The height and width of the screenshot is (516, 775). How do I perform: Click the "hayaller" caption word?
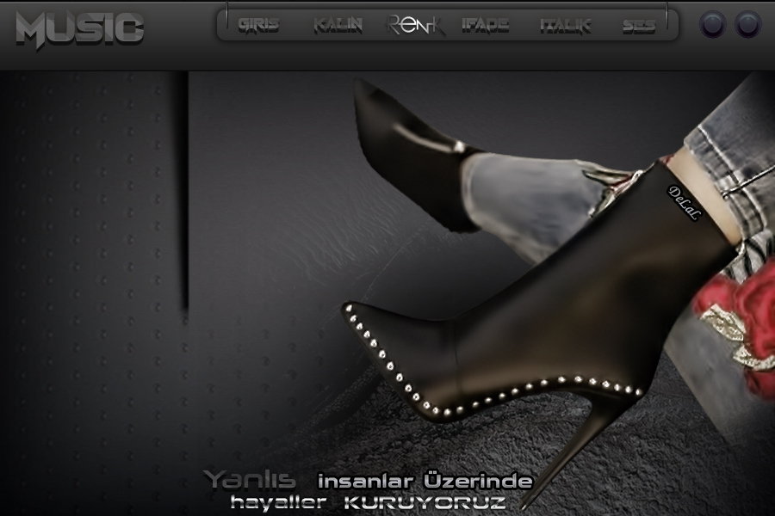point(278,502)
